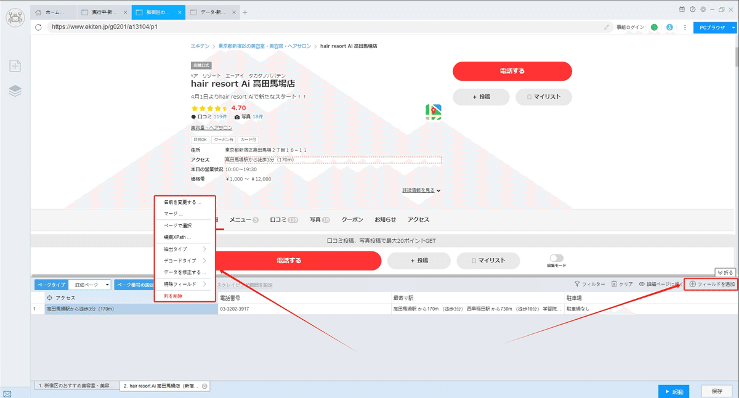Open the アクセス page tab
Screen dimensions: 739x398
point(418,220)
